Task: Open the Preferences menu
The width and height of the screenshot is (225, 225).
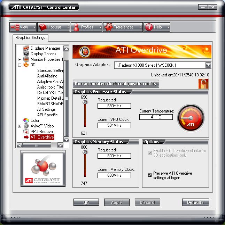Action: click(123, 27)
